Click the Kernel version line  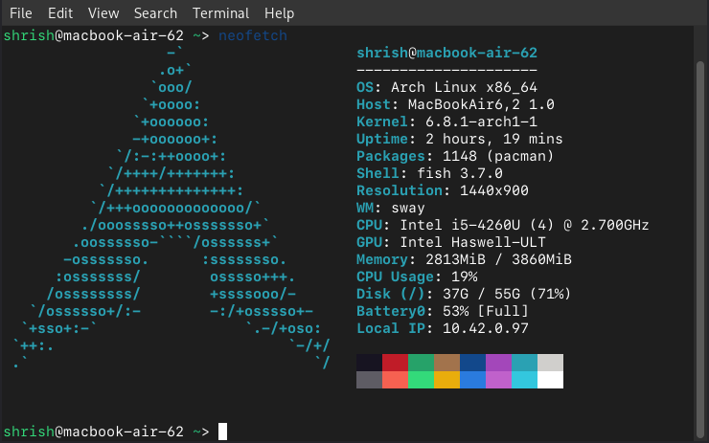click(x=447, y=122)
